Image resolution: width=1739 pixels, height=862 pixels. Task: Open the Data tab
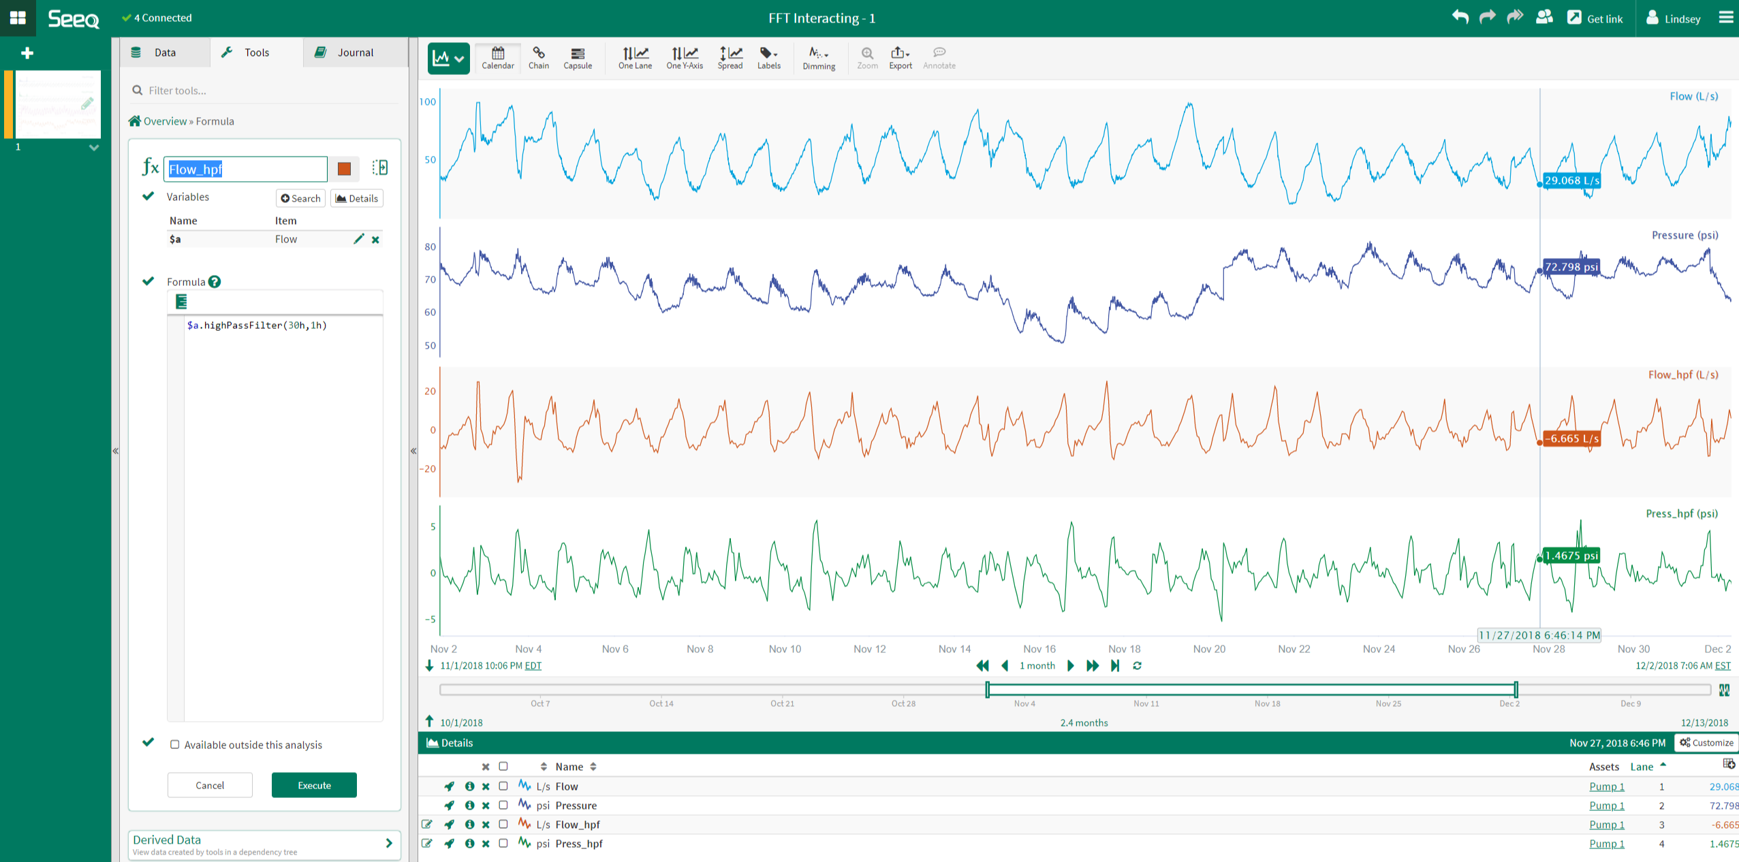point(164,52)
